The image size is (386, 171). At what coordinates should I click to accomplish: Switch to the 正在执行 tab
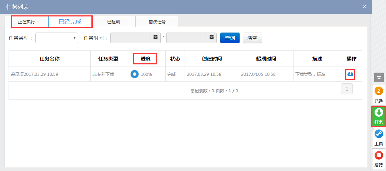tap(26, 22)
